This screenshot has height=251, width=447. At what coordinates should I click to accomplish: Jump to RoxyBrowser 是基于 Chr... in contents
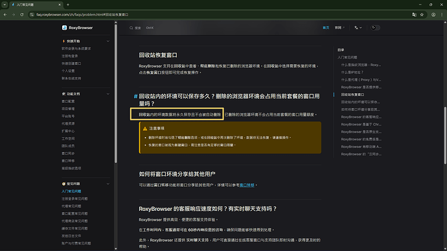(361, 124)
